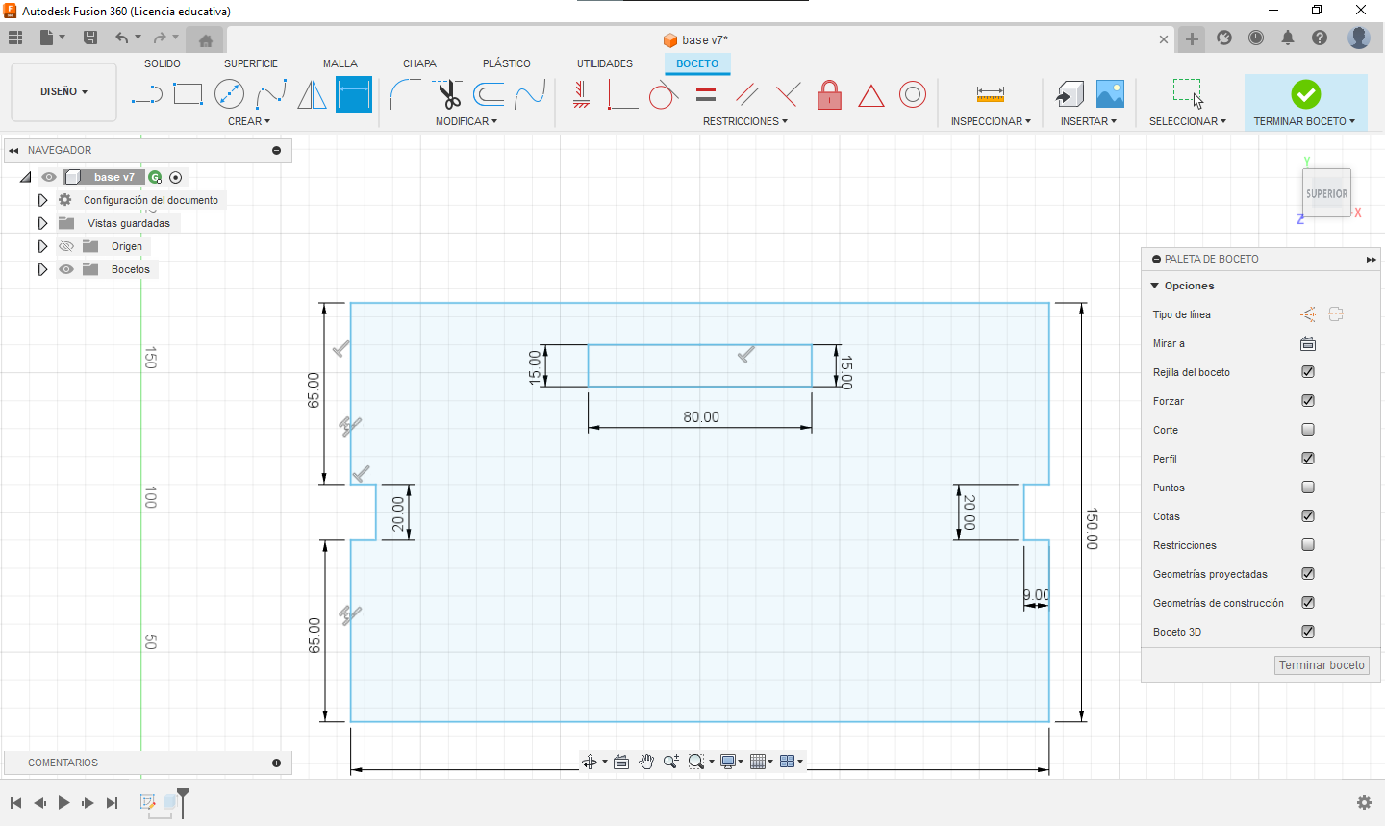1385x826 pixels.
Task: Open the SELECCIONAR dropdown menu
Action: (1188, 121)
